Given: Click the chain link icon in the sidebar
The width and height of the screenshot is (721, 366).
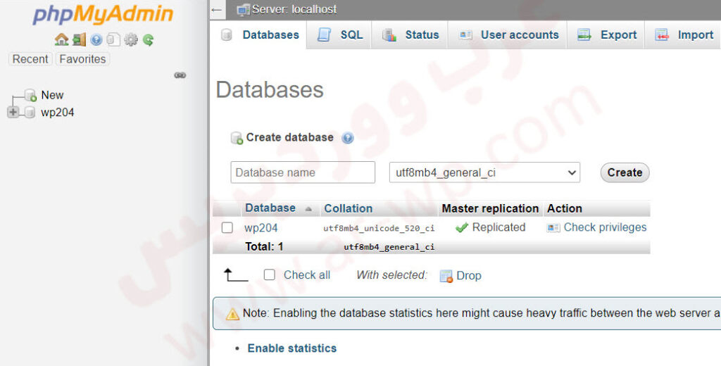Looking at the screenshot, I should [180, 75].
